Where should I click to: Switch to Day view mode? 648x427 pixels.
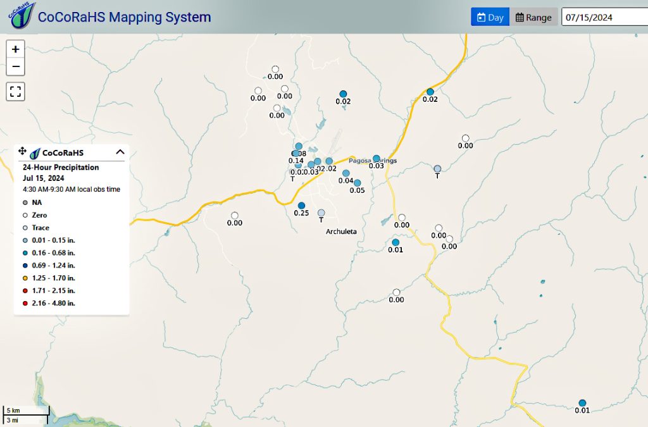pos(490,17)
